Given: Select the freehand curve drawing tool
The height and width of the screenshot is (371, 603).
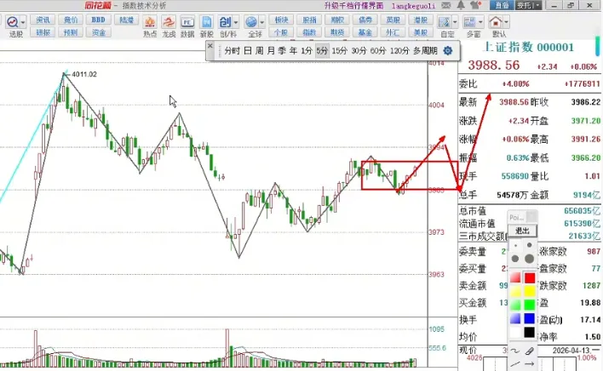Looking at the screenshot, I should pyautogui.click(x=515, y=351).
